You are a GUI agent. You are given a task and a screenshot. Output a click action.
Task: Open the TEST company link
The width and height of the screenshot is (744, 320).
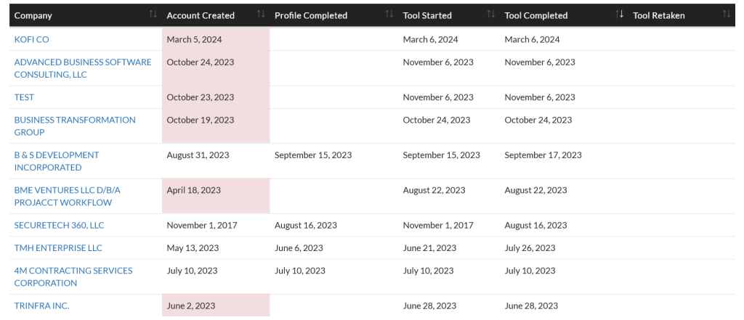[x=24, y=97]
